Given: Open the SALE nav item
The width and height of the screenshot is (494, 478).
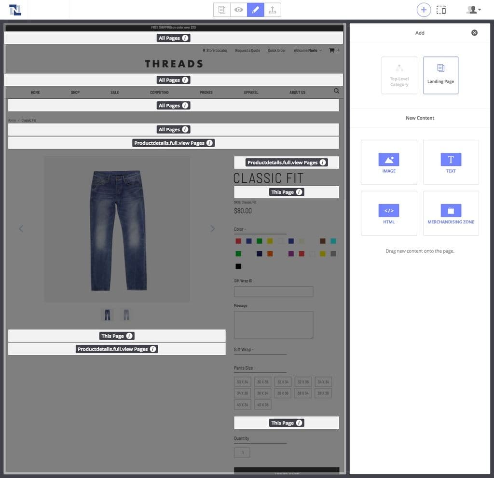Looking at the screenshot, I should coord(115,92).
